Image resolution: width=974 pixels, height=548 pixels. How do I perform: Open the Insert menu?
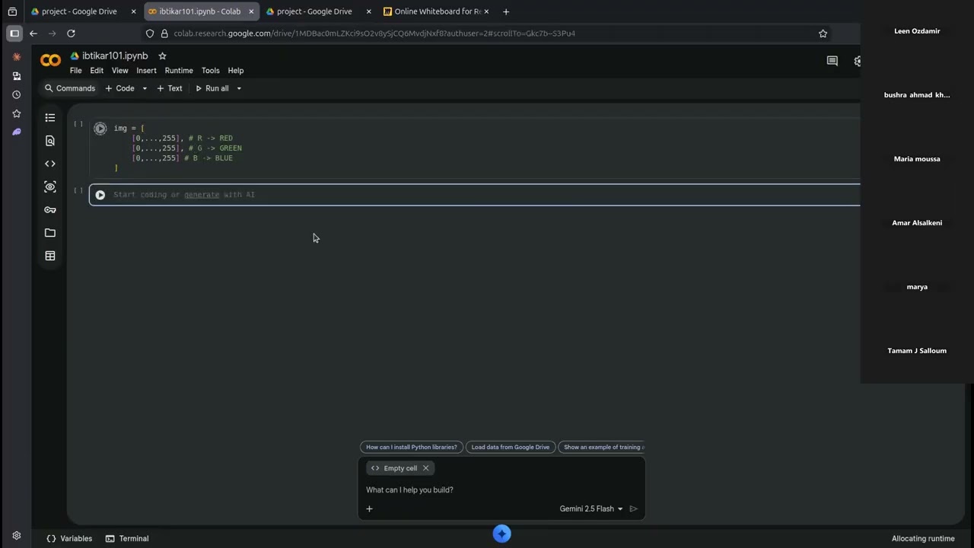(146, 71)
